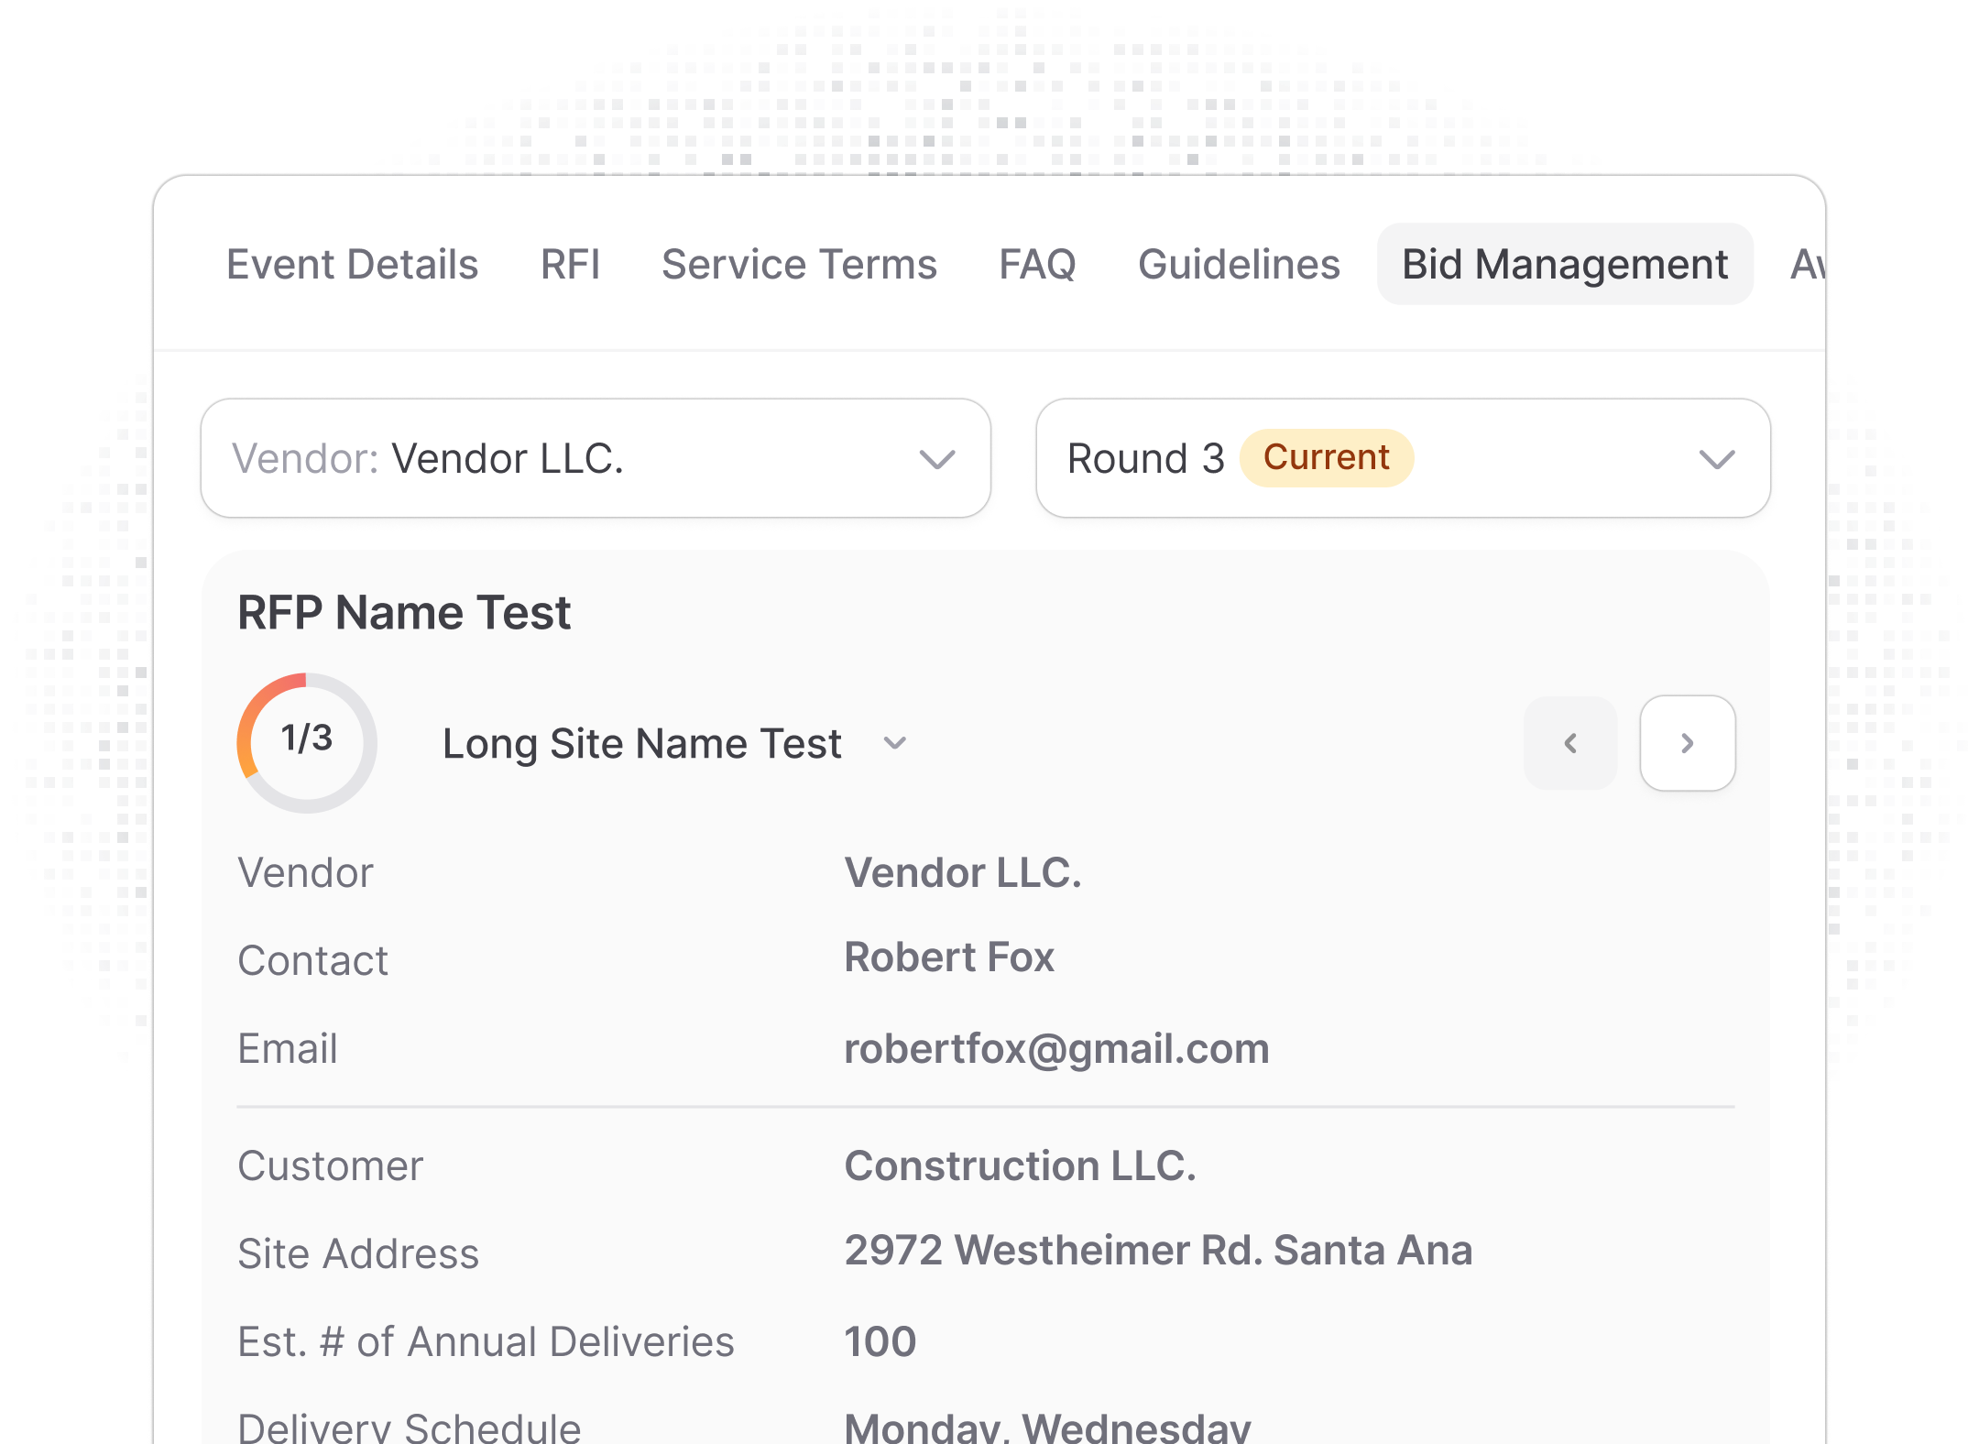The width and height of the screenshot is (1979, 1444).
Task: Click the RFP Name Test heading
Action: (x=404, y=612)
